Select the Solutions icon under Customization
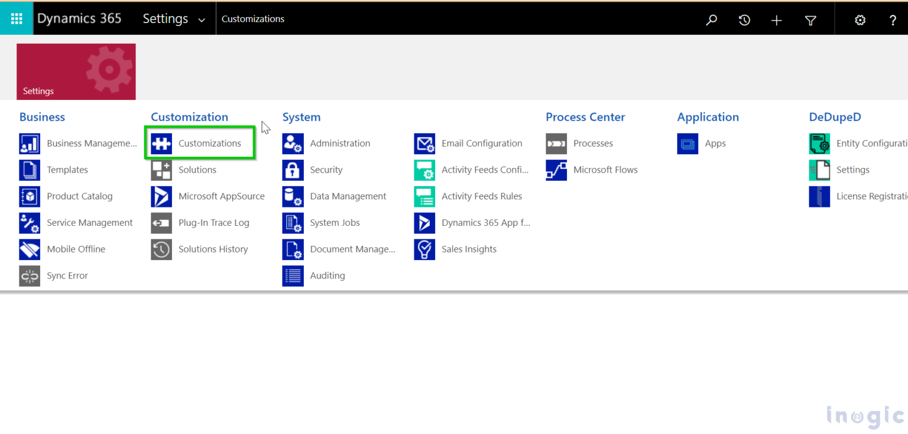This screenshot has width=908, height=434. point(161,170)
